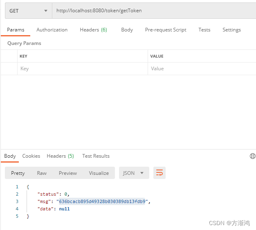This screenshot has width=256, height=230.
Task: Click the null data value
Action: point(64,209)
